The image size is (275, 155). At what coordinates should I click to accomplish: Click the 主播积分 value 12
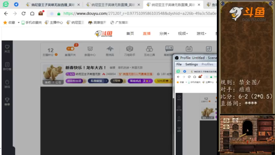(x=51, y=50)
